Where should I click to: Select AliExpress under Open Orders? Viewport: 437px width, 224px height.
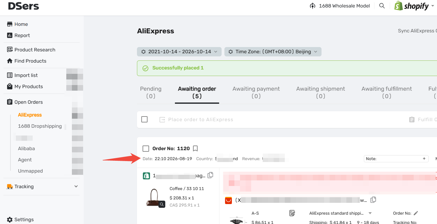tap(30, 115)
